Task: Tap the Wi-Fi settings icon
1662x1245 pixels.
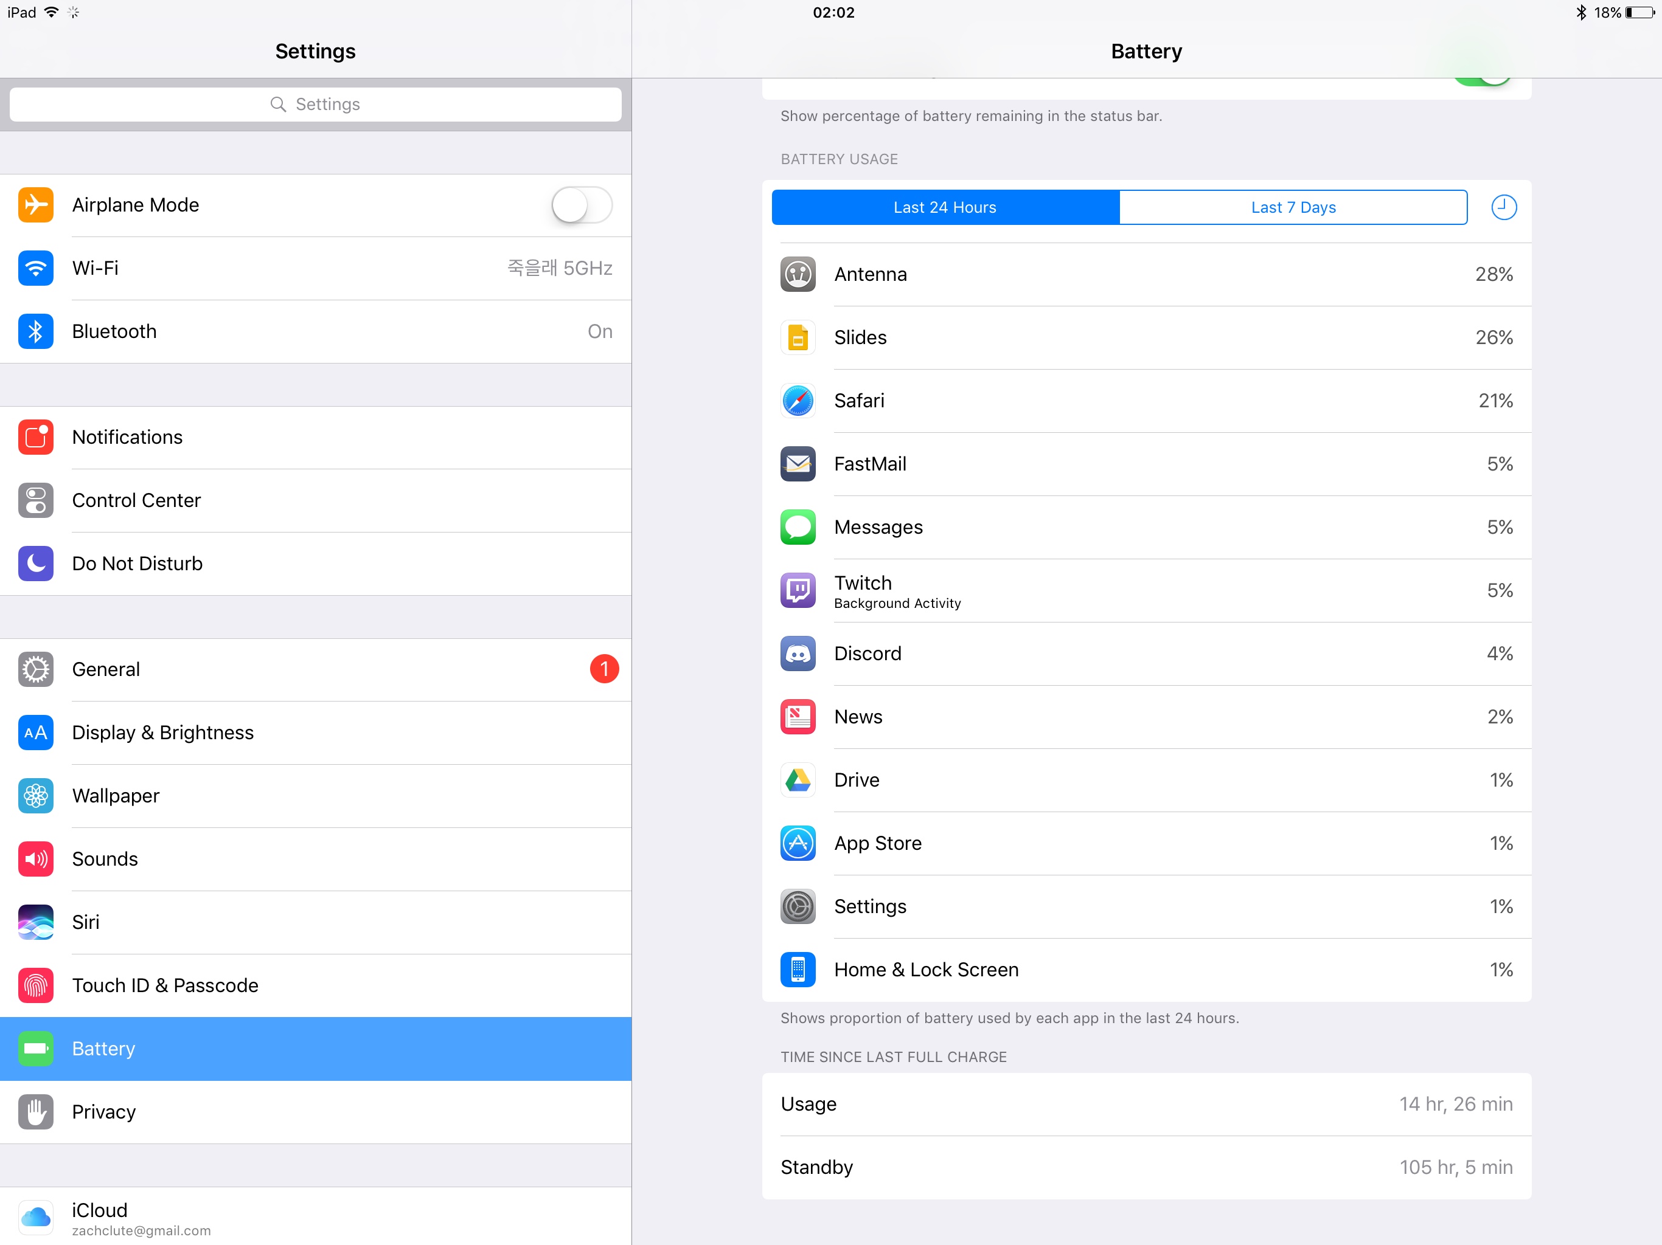Action: point(35,268)
